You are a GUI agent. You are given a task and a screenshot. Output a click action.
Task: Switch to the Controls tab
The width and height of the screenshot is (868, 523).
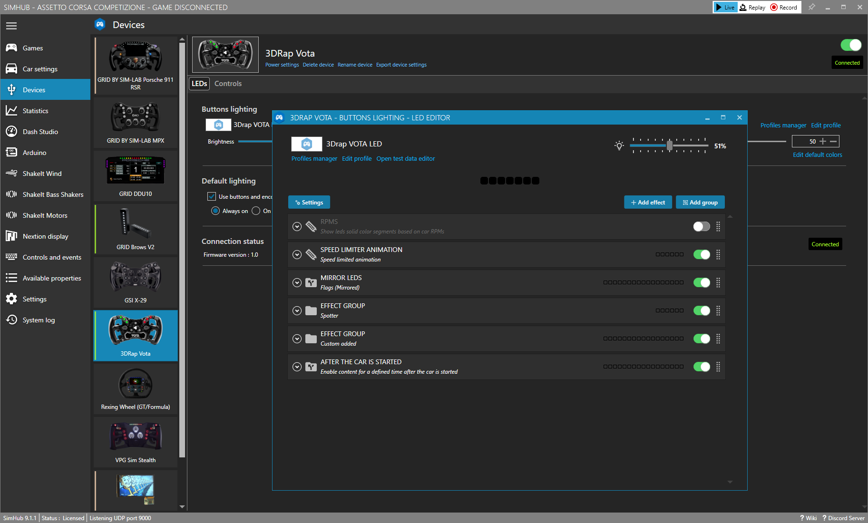tap(228, 84)
